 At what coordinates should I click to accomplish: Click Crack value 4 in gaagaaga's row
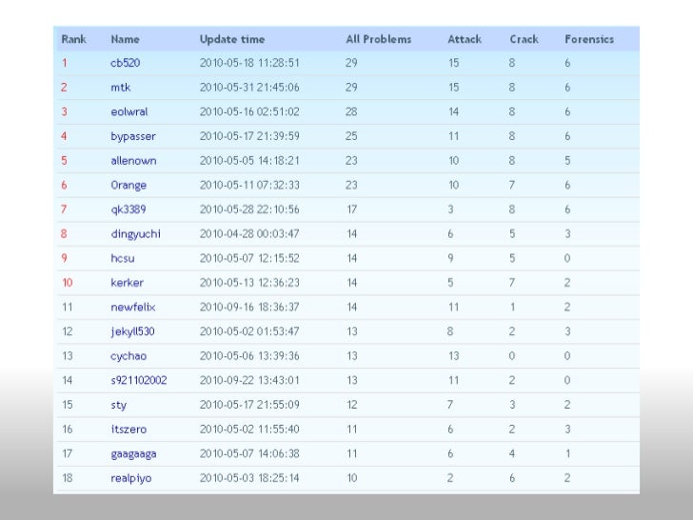coord(512,453)
